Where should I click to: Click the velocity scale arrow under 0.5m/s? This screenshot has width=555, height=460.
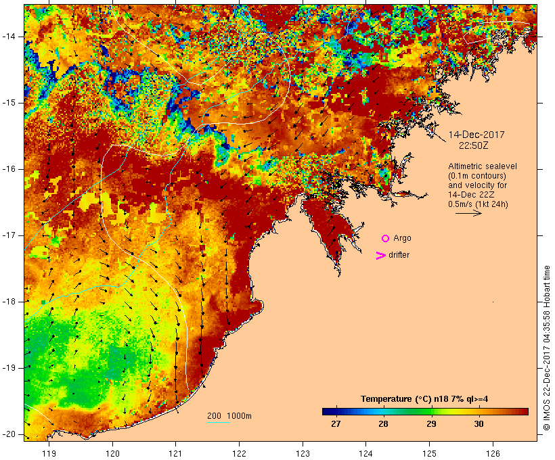(468, 213)
